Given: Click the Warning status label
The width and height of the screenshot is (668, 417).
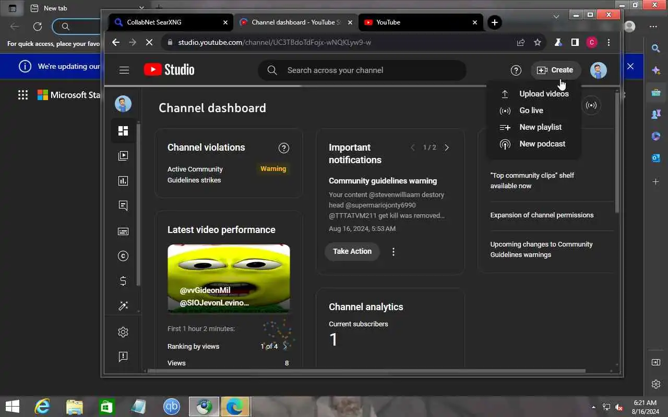Looking at the screenshot, I should pyautogui.click(x=273, y=169).
